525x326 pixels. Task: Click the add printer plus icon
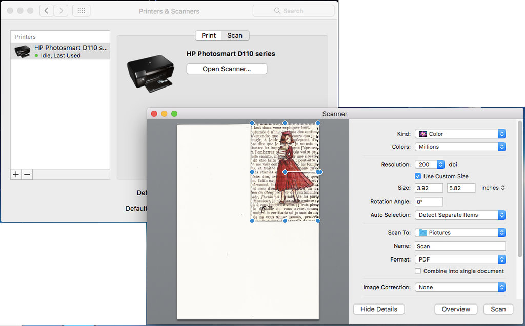[15, 174]
